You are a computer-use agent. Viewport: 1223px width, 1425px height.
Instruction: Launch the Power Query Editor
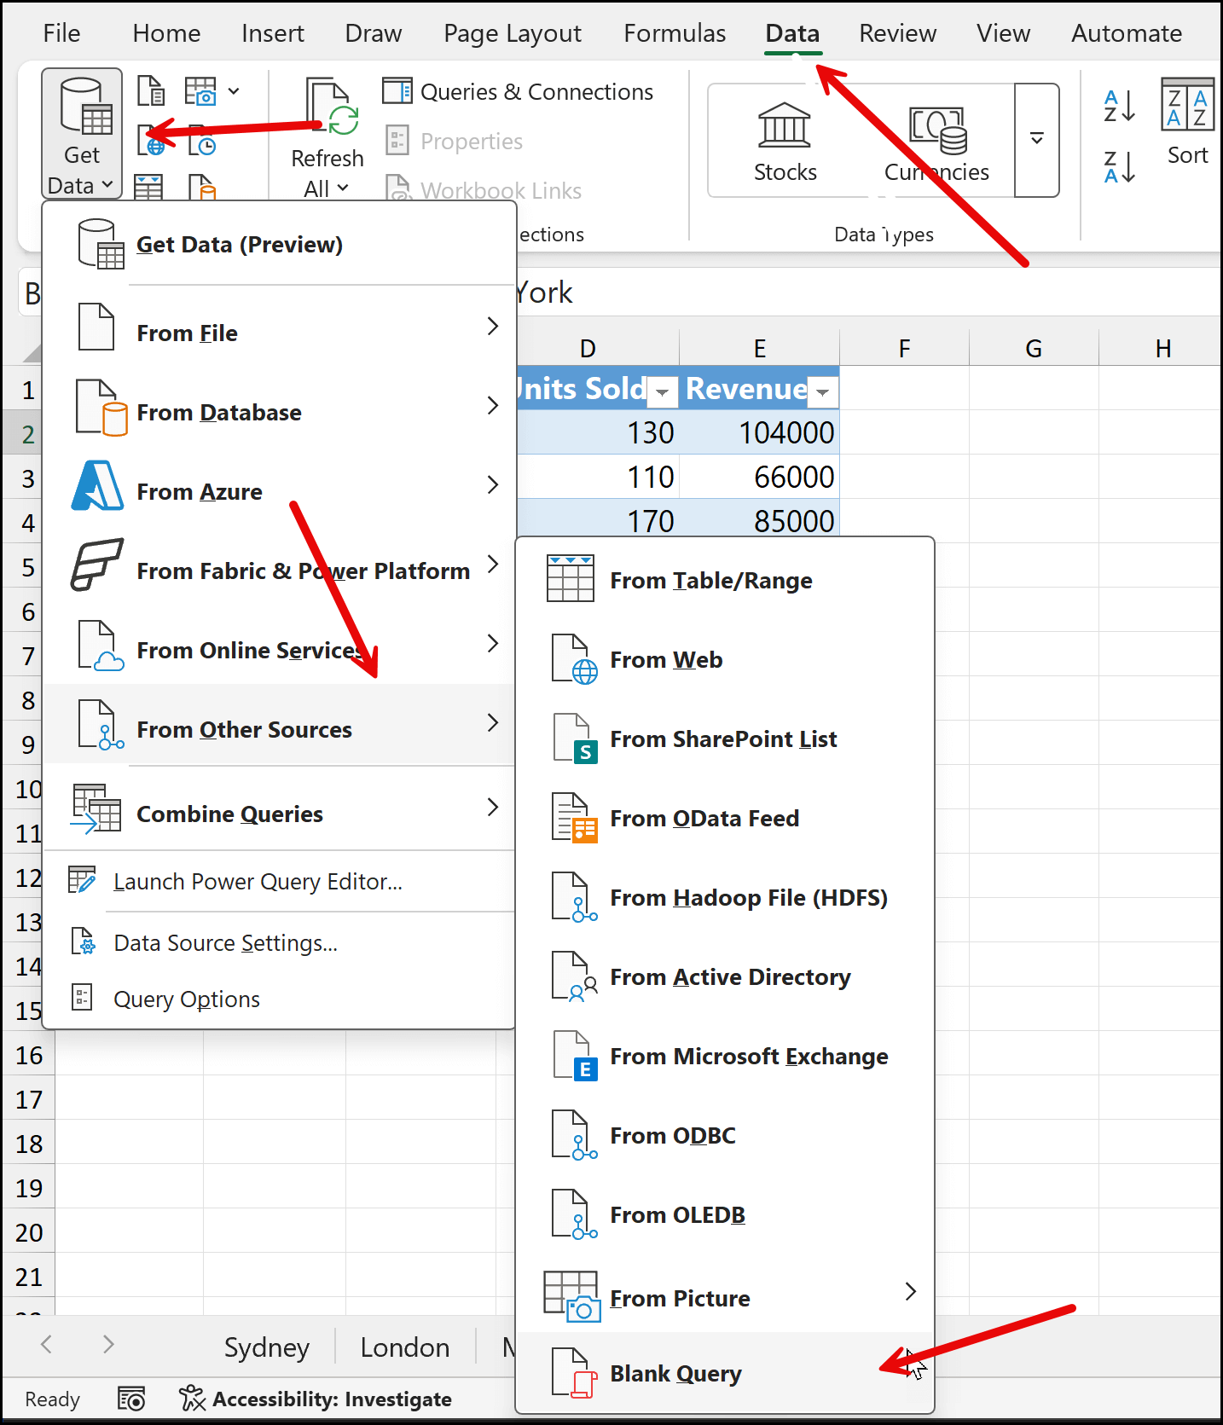point(258,882)
